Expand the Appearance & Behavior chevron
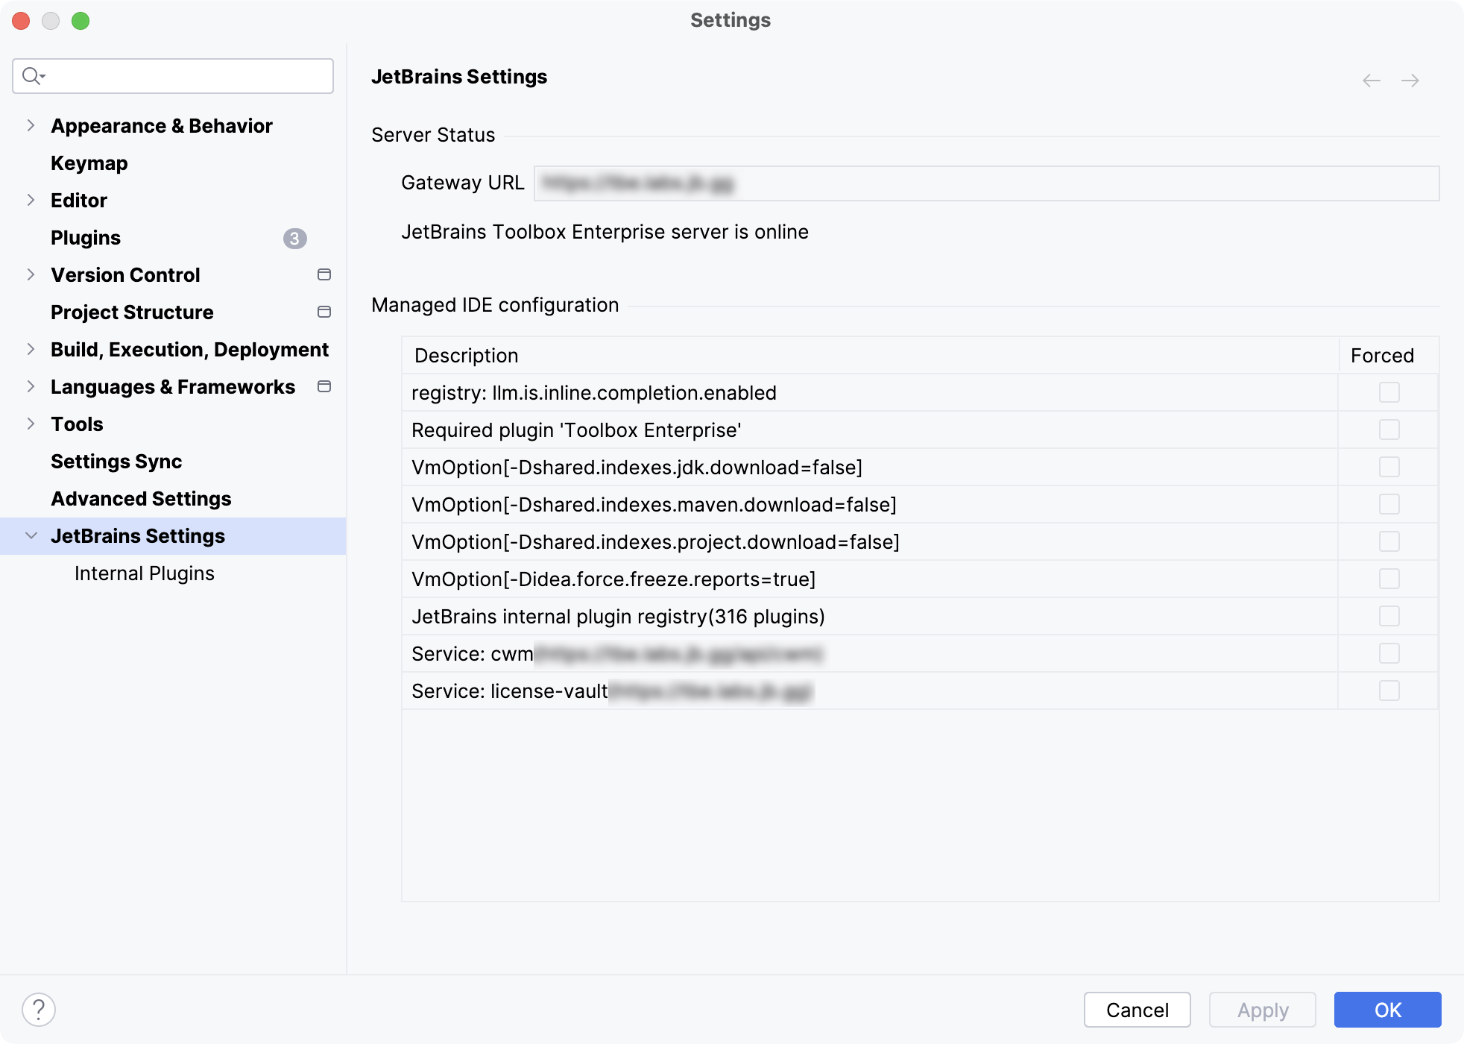This screenshot has width=1464, height=1044. 31,125
